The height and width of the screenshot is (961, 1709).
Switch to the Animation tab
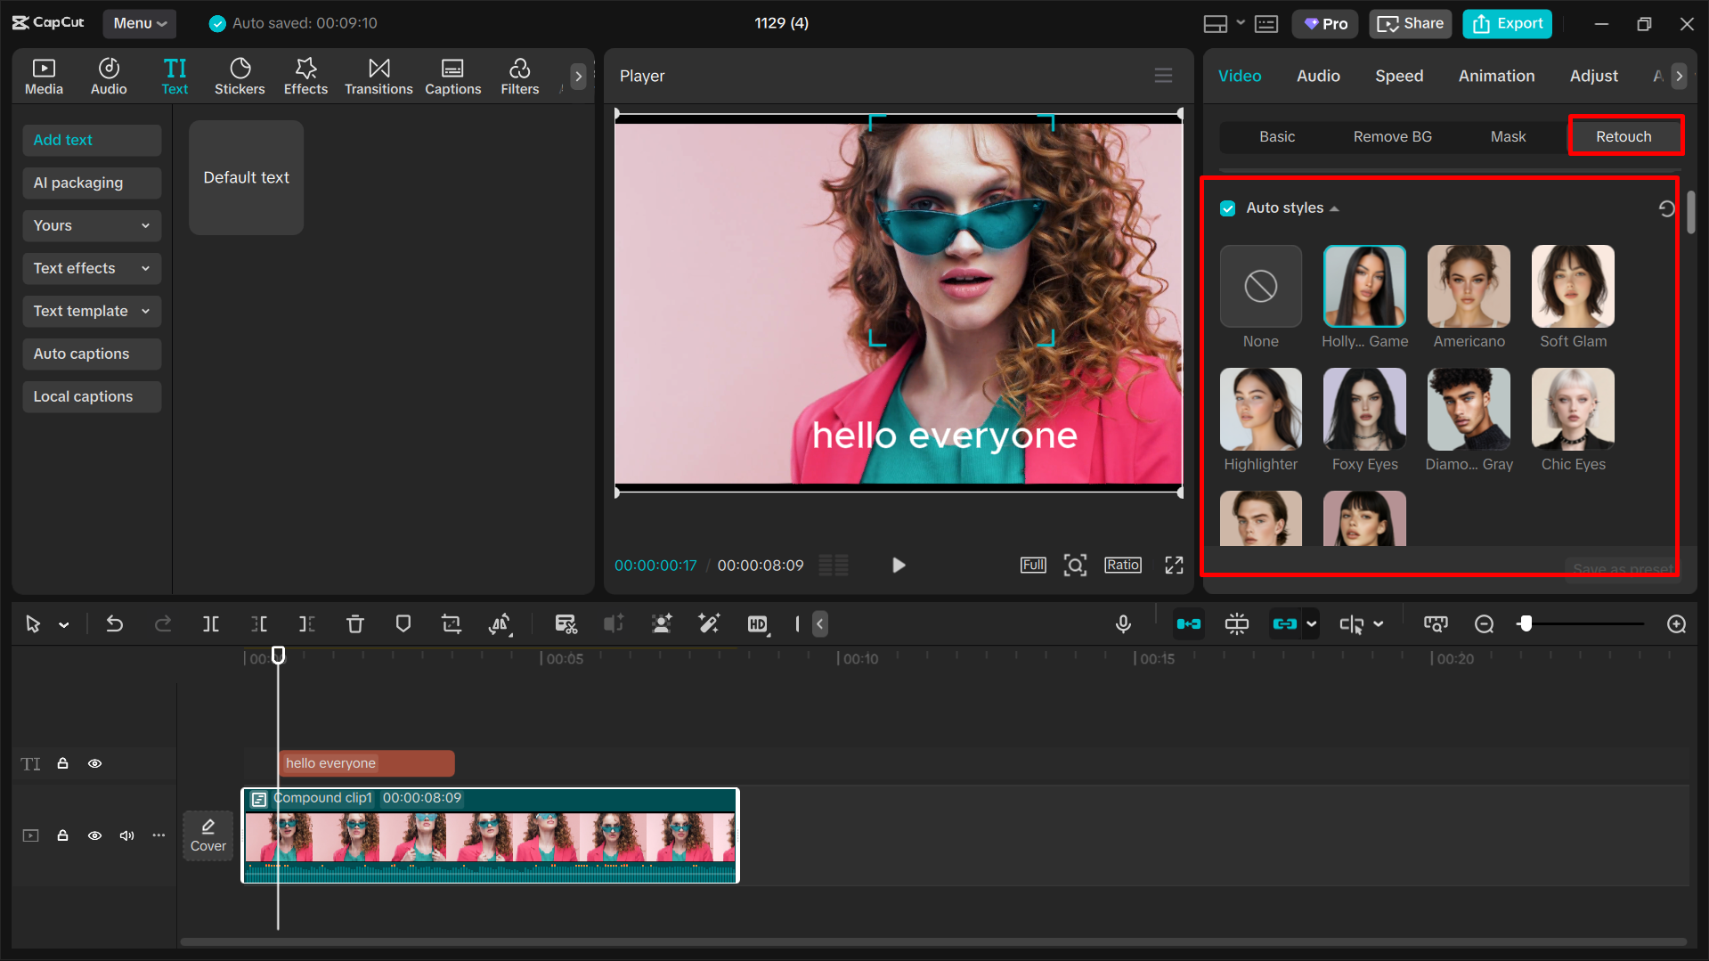[x=1496, y=76]
